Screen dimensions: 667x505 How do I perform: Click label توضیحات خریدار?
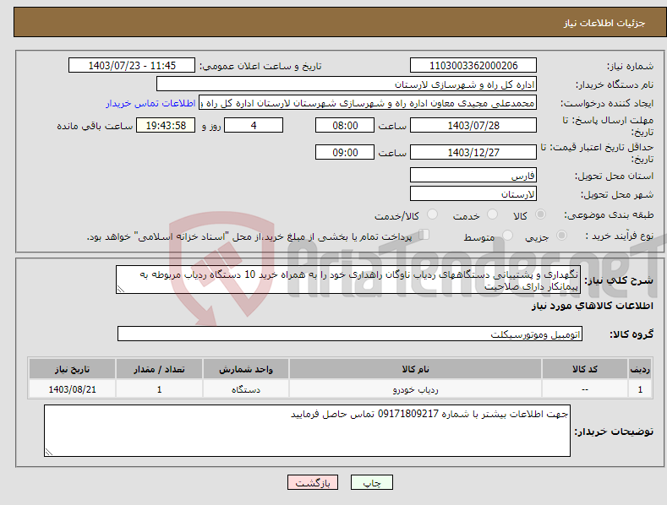click(614, 432)
